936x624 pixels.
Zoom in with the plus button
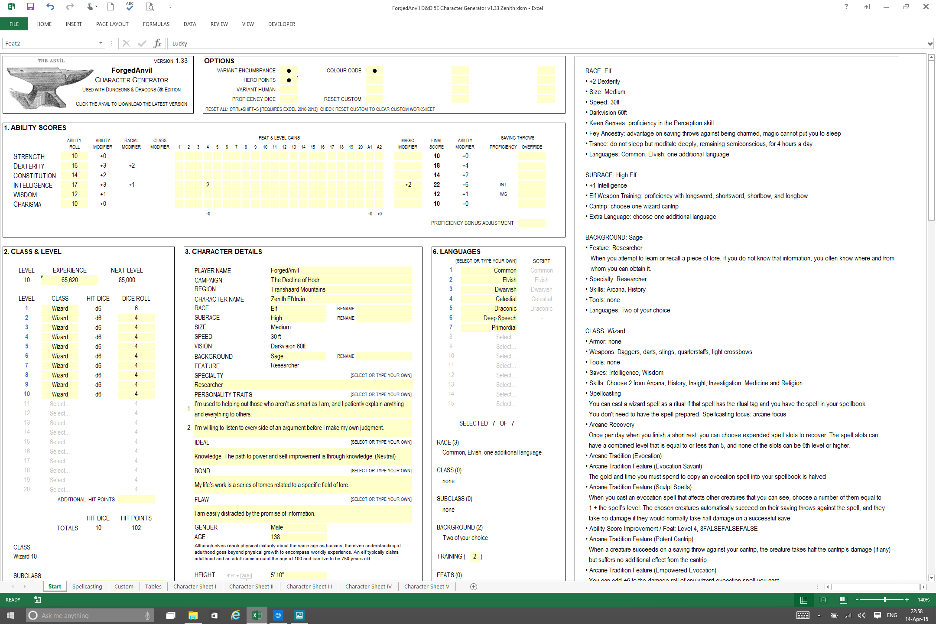point(907,600)
